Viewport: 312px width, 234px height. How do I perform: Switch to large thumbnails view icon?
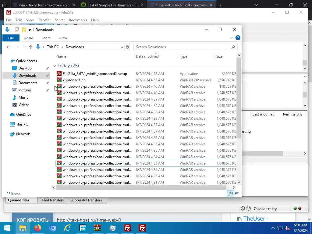point(237,193)
